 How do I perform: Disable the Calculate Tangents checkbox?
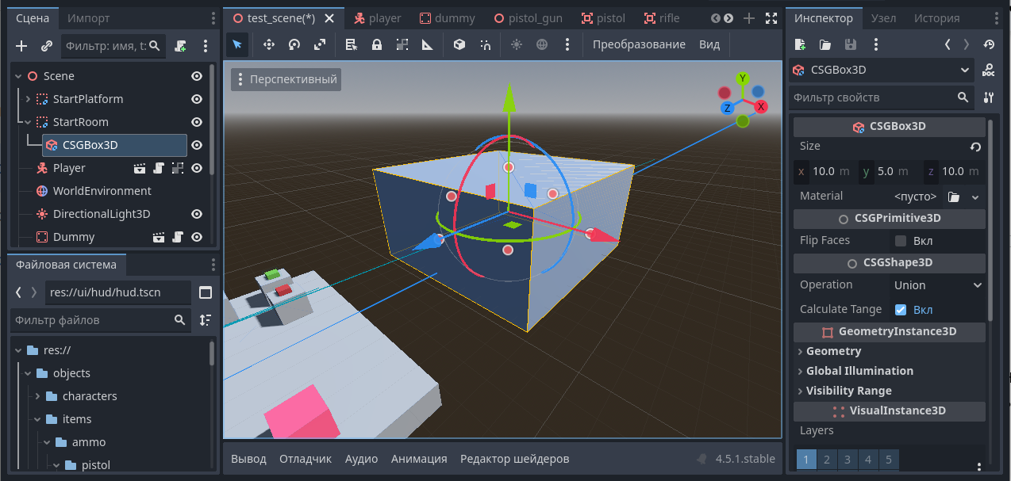click(x=901, y=310)
